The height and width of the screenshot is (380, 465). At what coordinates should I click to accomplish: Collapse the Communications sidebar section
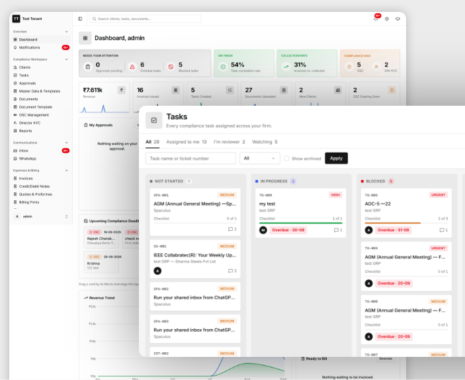pos(66,143)
